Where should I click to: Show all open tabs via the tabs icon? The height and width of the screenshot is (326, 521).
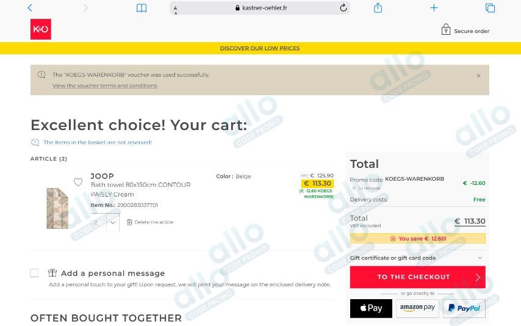(x=490, y=8)
